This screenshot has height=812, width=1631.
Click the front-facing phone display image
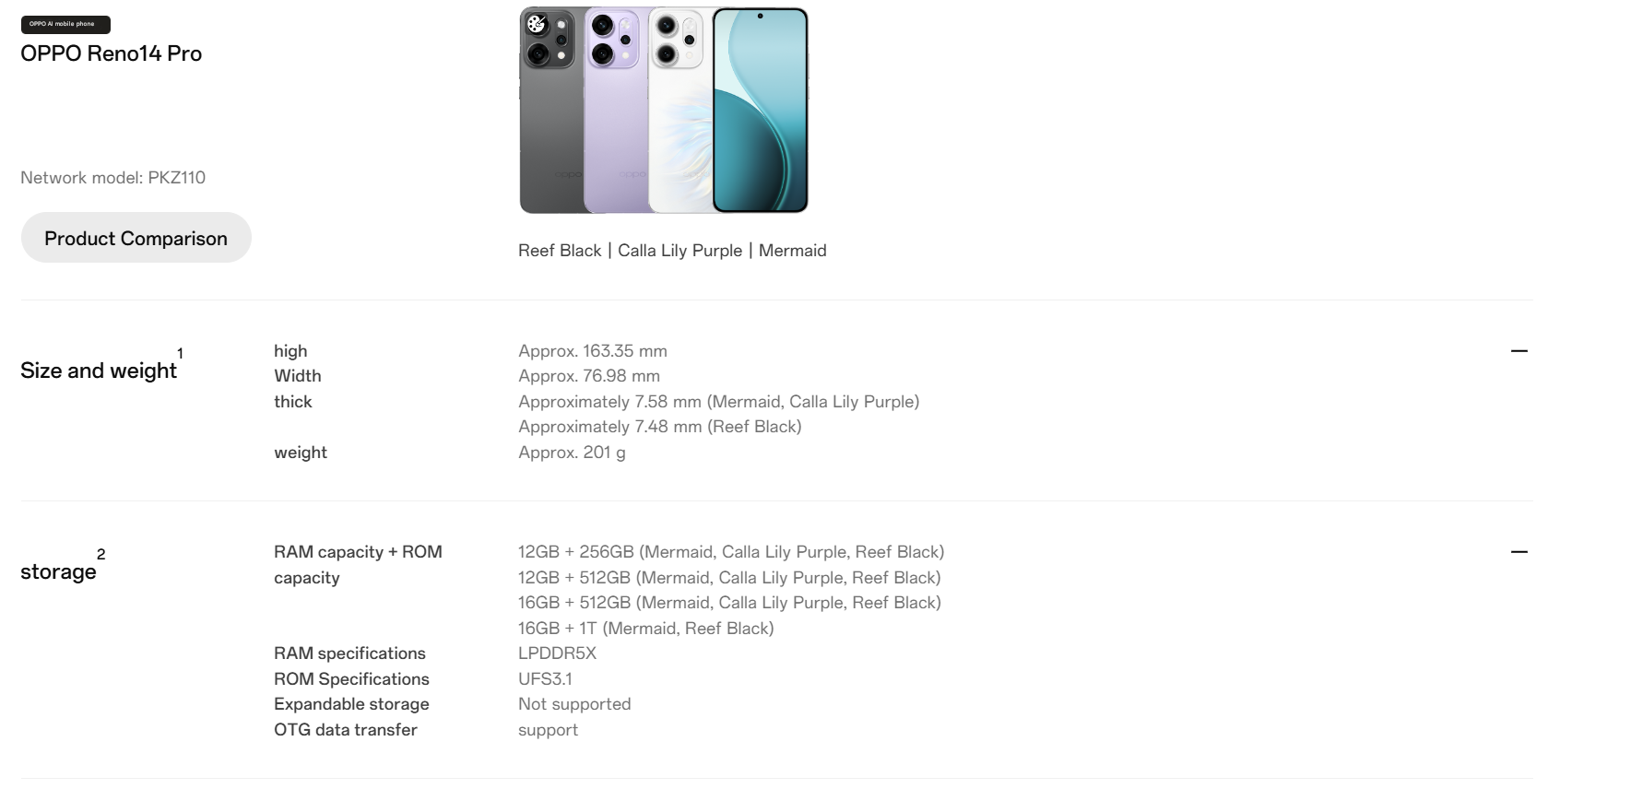tap(761, 111)
